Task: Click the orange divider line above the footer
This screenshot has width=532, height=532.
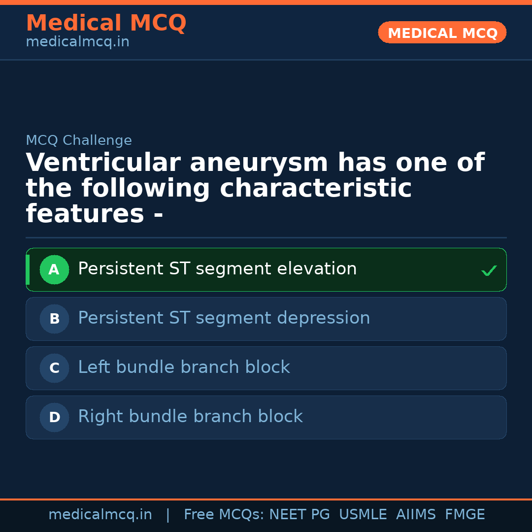Action: pos(266,499)
